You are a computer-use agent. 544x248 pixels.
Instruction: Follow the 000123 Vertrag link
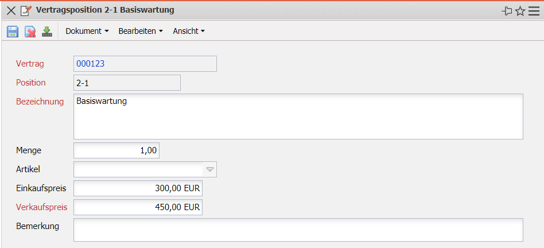(x=90, y=64)
